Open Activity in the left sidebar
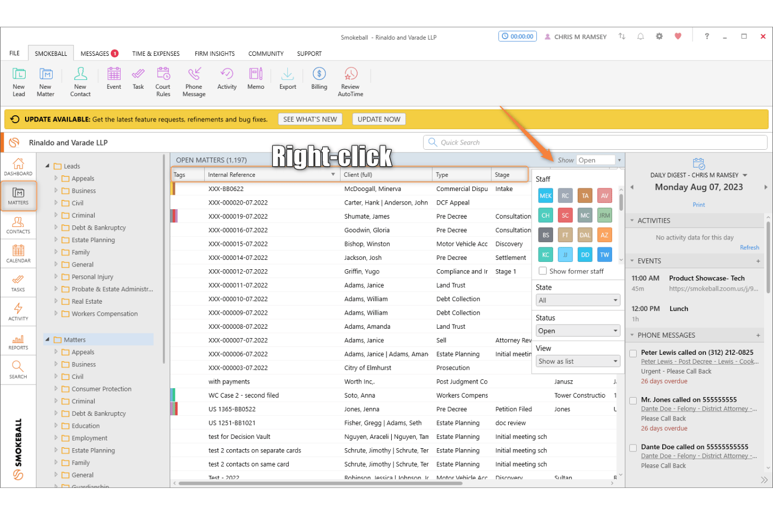This screenshot has height=515, width=773. tap(18, 312)
